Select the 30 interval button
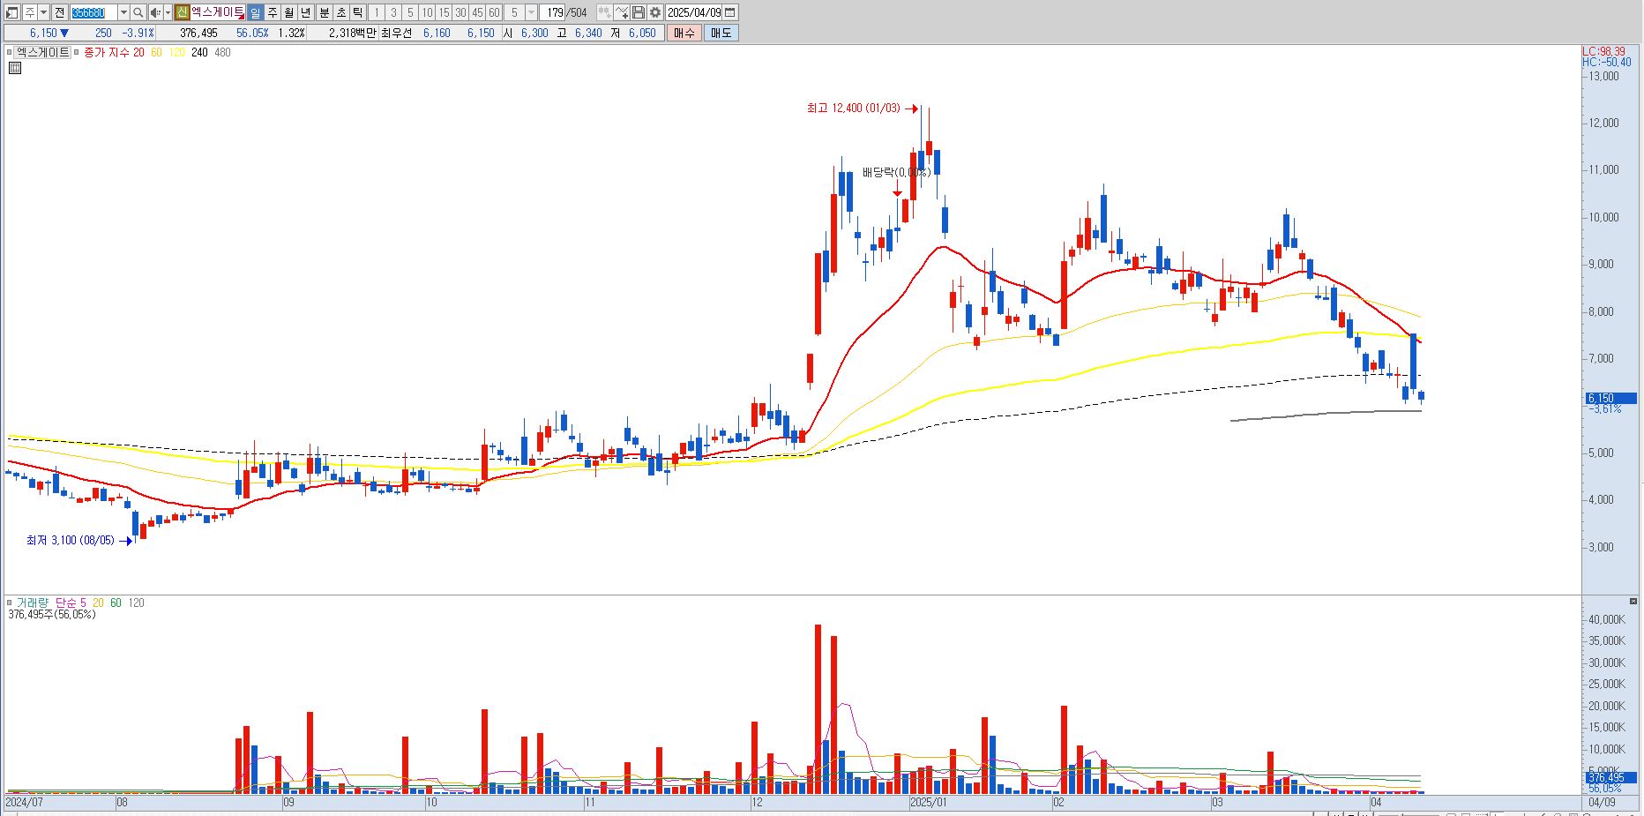The width and height of the screenshot is (1644, 816). 460,12
